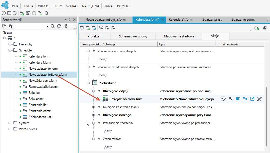270x153 pixels.
Task: Click the blue columns layout icon
Action: [238, 99]
